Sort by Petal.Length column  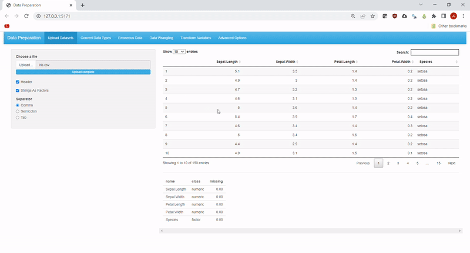point(346,62)
